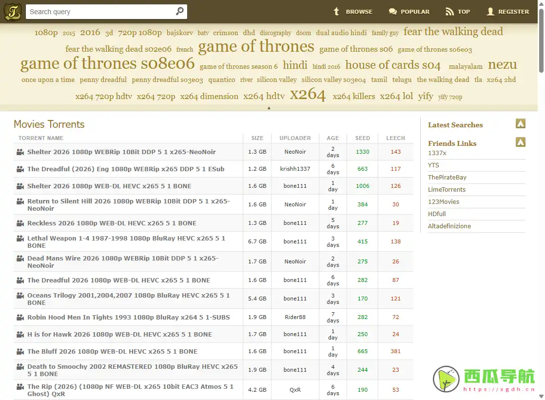This screenshot has width=545, height=400.
Task: Click the movie icon beside The Bluff 2026 torrent
Action: click(19, 351)
